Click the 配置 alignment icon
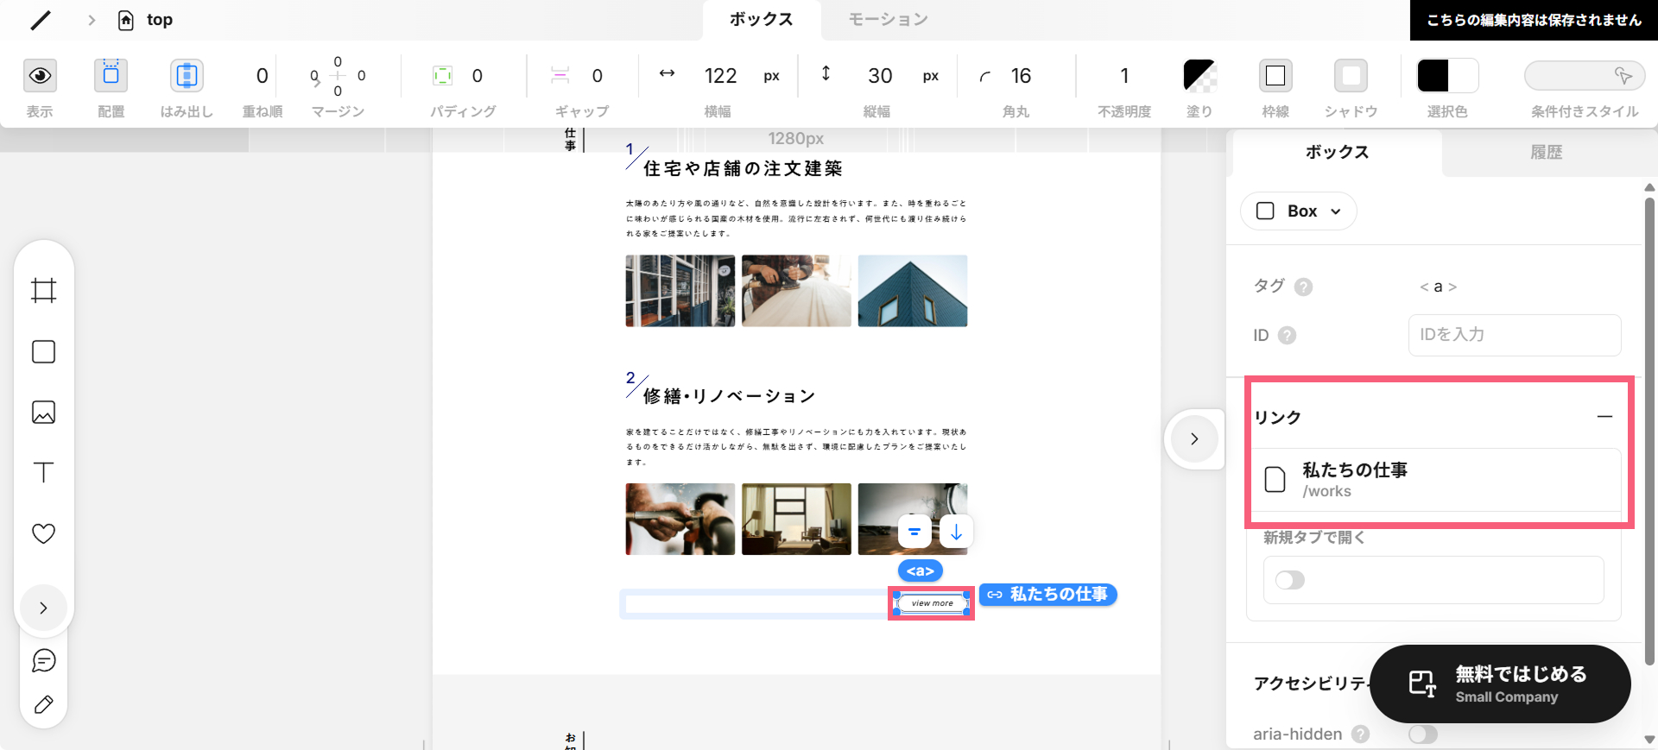The image size is (1658, 750). click(x=111, y=76)
